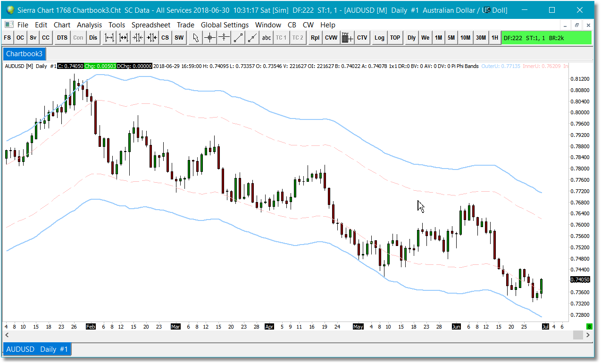Select the horizontal-line-with-arrows tool icon
Image resolution: width=601 pixels, height=364 pixels.
[224, 38]
